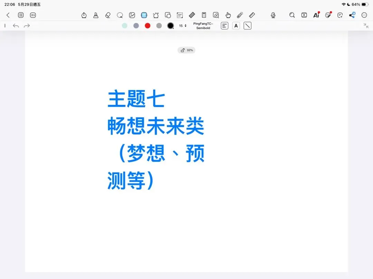Viewport: 373px width, 279px height.
Task: Click the toolbar handle at left edge
Action: (x=5, y=26)
